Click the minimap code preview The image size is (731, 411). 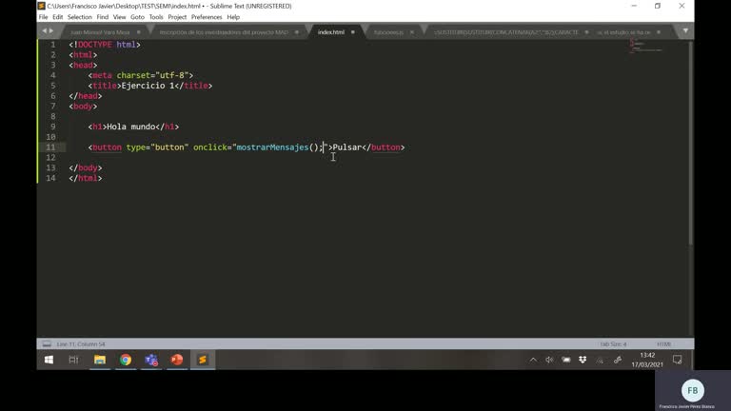(645, 46)
